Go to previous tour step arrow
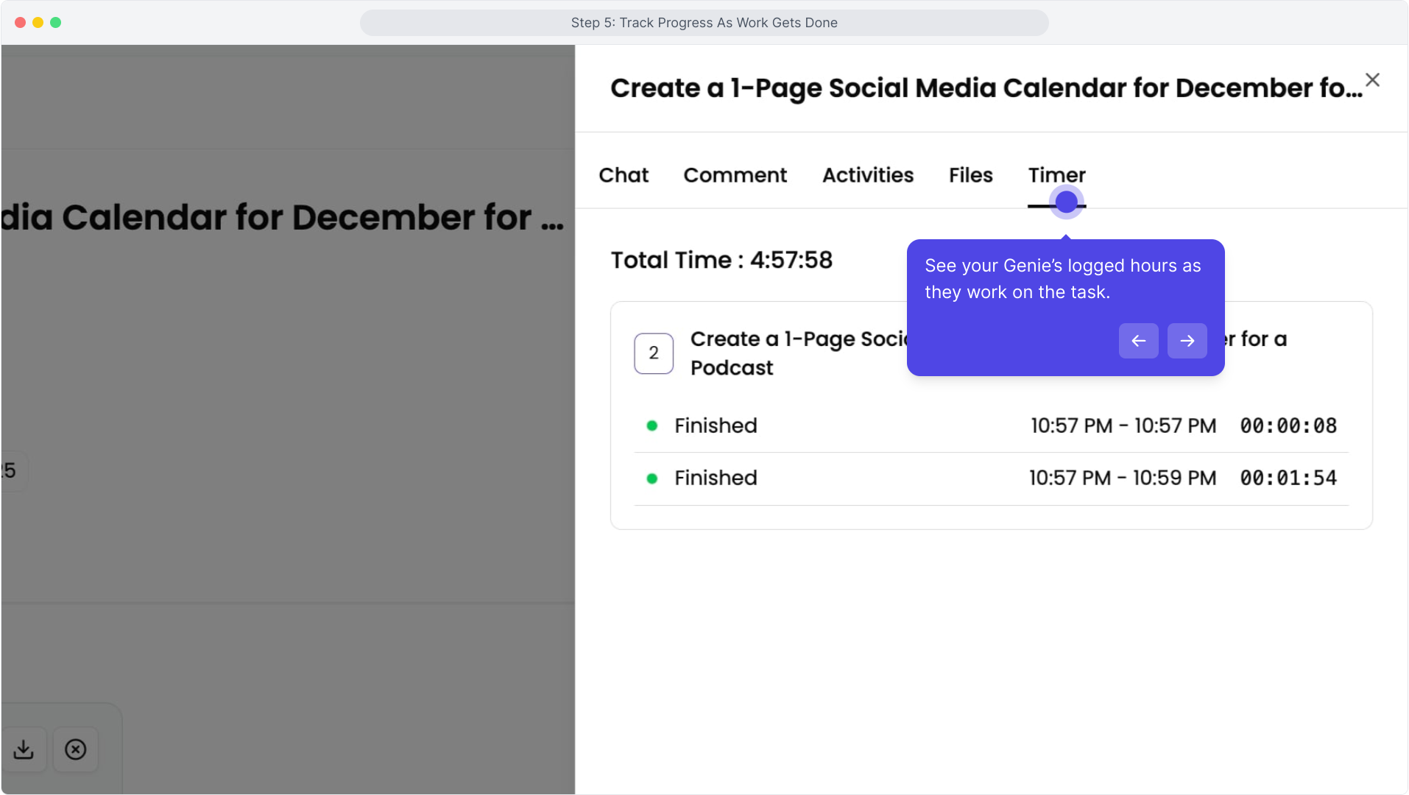This screenshot has width=1409, height=795. coord(1138,341)
